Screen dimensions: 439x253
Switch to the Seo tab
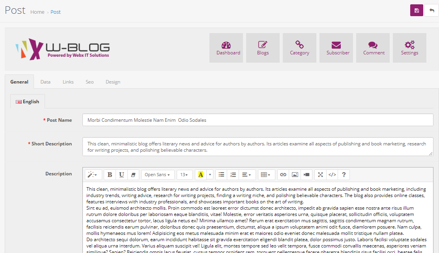point(90,82)
